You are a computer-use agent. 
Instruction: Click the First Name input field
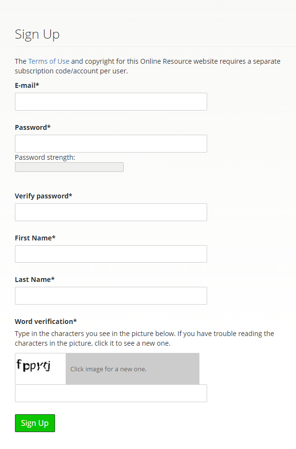point(111,253)
